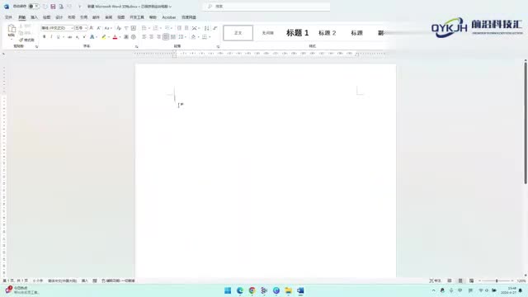Expand the Paragraph dialog launcher

[x=218, y=46]
